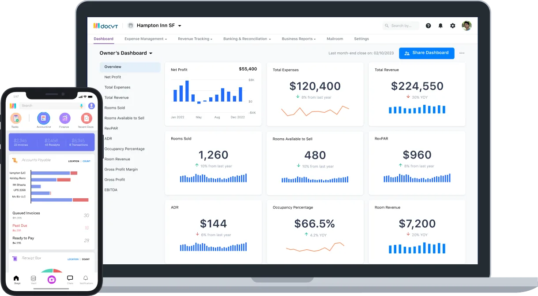Select the Dashboard tab
The image size is (538, 296).
click(103, 39)
